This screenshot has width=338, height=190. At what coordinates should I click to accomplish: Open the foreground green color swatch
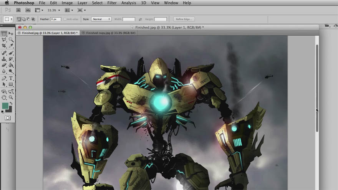5,106
